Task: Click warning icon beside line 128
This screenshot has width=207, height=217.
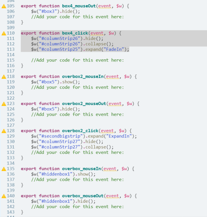Action: tap(4, 131)
